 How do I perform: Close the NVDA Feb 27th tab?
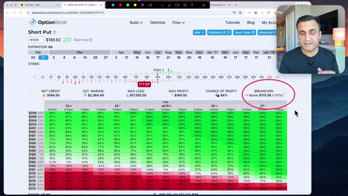pos(101,5)
